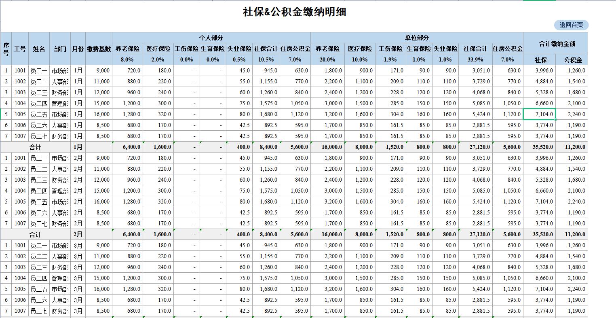Select the 序号 header cell

pos(6,49)
